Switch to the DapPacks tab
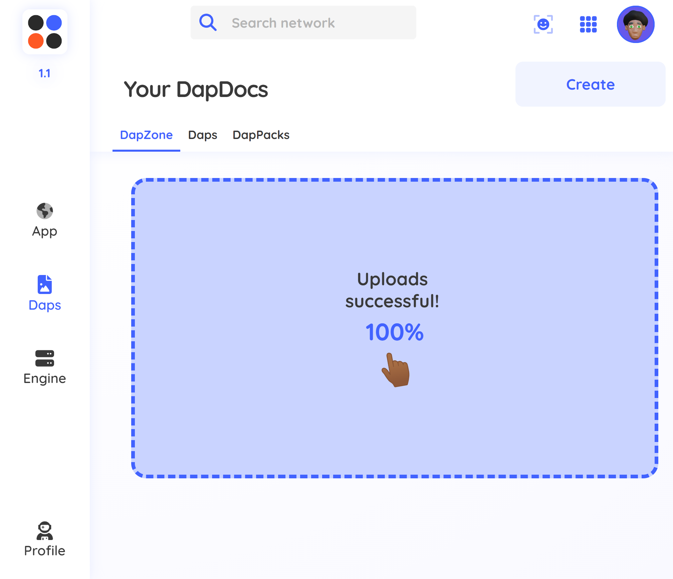 click(261, 135)
